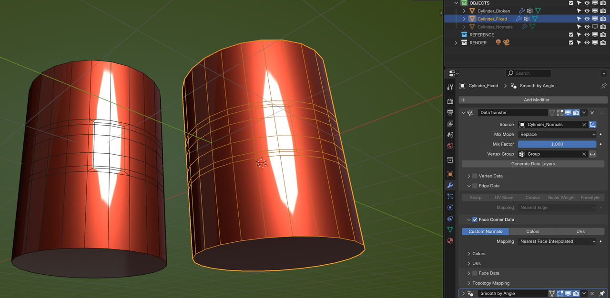Enable the Edge Data checkbox

(475, 186)
